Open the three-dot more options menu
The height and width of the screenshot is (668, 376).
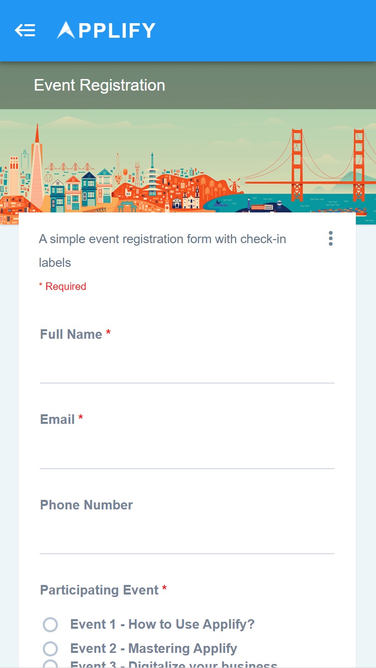(330, 239)
